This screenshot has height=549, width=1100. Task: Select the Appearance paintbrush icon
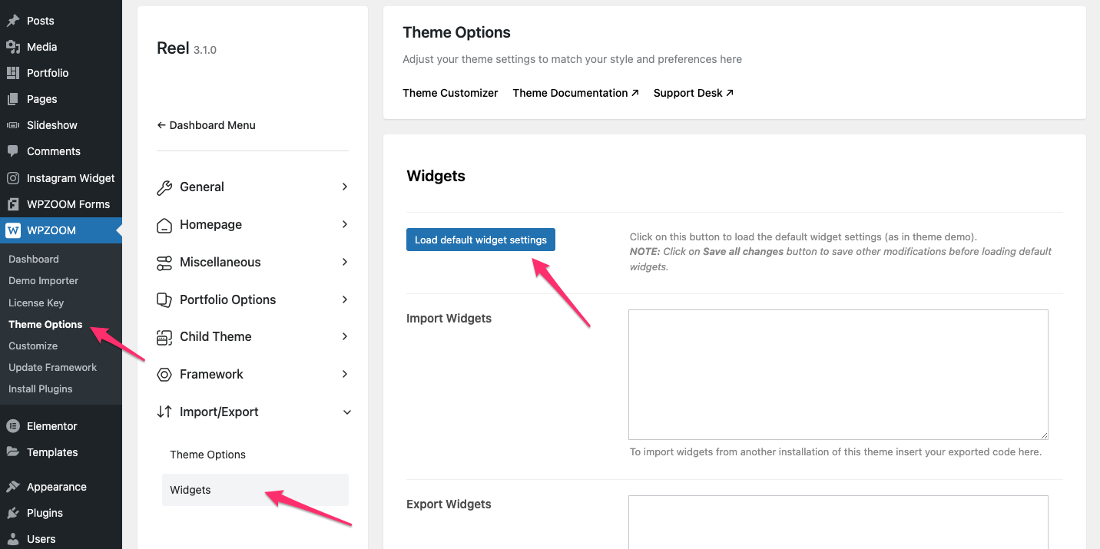[14, 486]
